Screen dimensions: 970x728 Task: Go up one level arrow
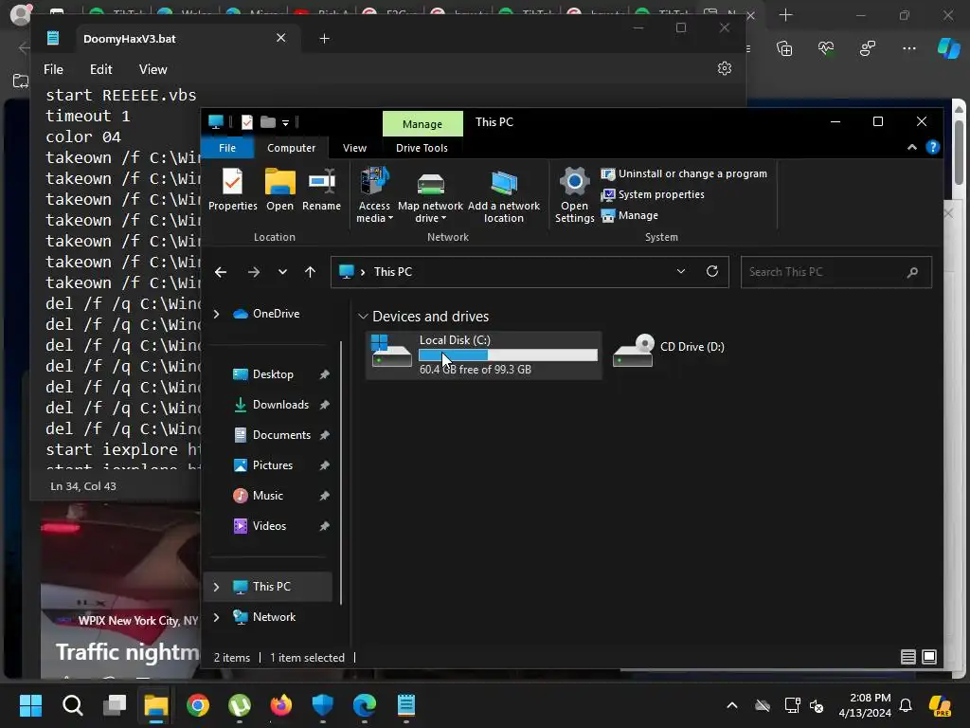click(310, 272)
